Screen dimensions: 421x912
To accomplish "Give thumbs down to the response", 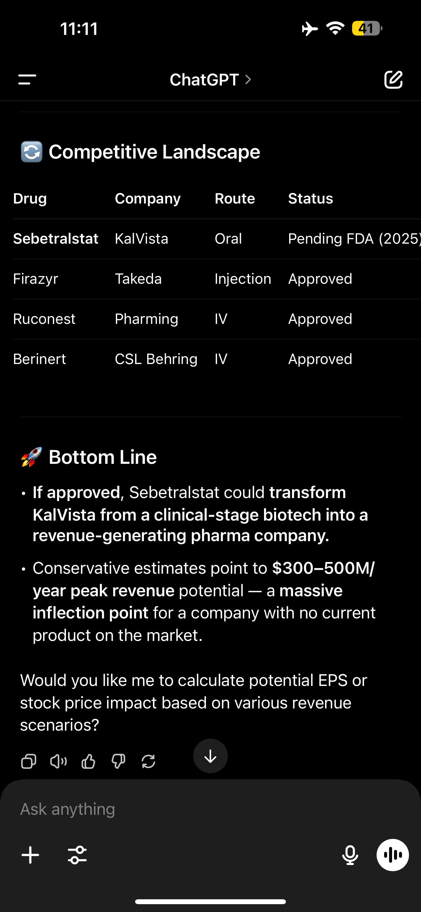I will tap(118, 761).
